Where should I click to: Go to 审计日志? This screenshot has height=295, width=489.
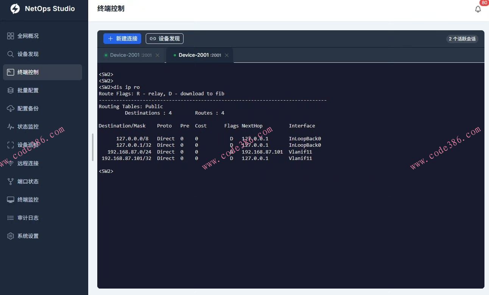pyautogui.click(x=42, y=218)
